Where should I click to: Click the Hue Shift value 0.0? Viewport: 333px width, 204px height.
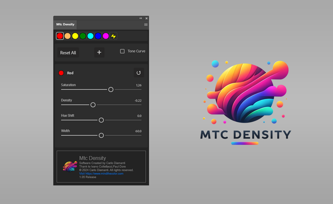(139, 116)
